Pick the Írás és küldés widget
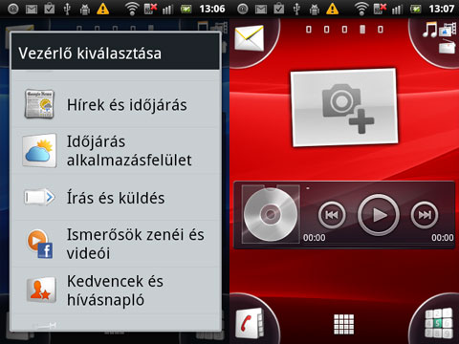Screen dimensions: 459x344 pyautogui.click(x=116, y=197)
